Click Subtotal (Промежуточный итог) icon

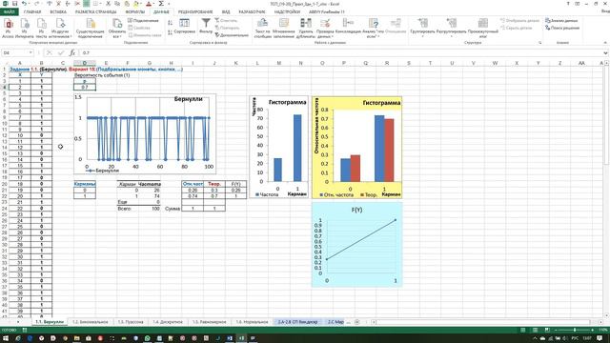click(483, 28)
